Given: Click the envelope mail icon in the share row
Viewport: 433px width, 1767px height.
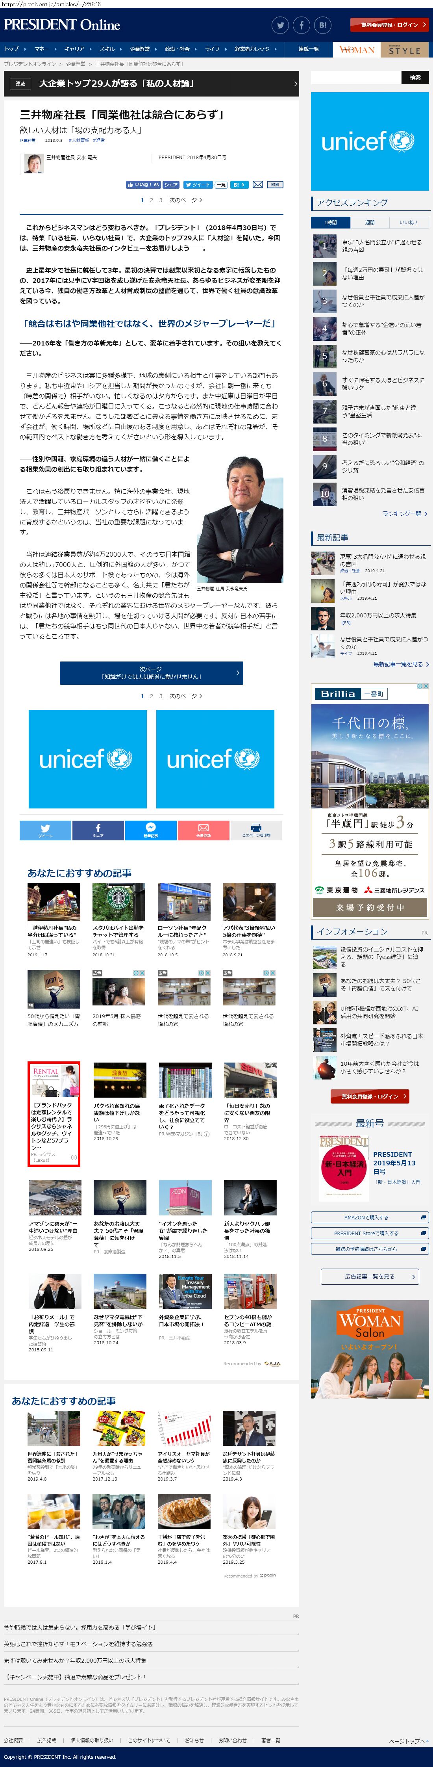Looking at the screenshot, I should point(257,184).
